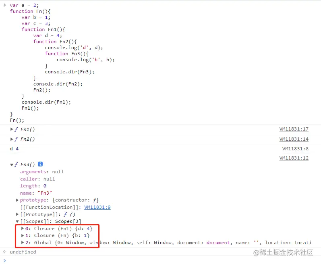Click the blue info icon beside Fn3()
This screenshot has height=264, width=321.
(40, 164)
